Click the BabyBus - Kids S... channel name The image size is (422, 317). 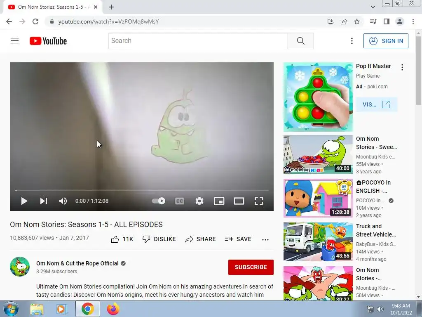376,244
